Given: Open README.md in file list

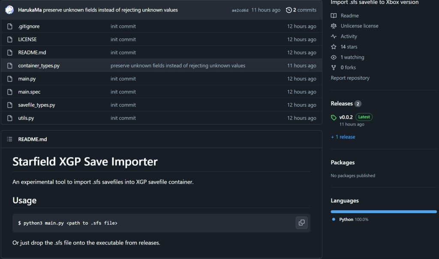Looking at the screenshot, I should click(x=32, y=53).
